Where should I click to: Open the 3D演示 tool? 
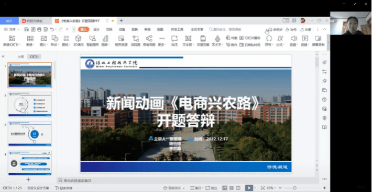click(78, 41)
